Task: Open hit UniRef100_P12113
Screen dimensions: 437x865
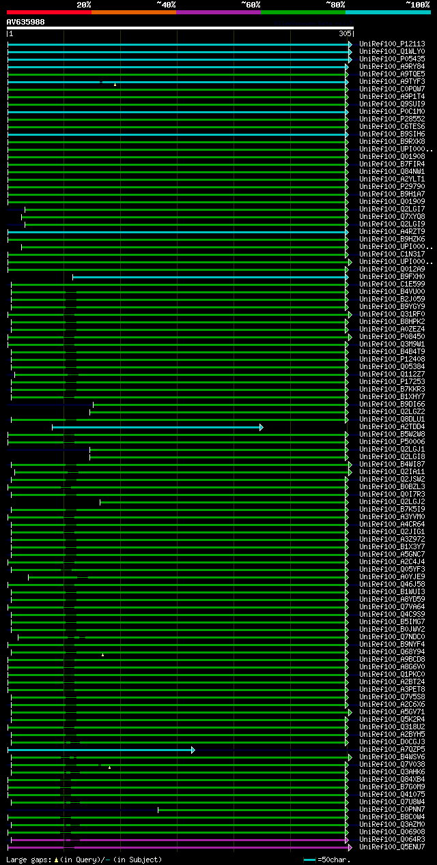Action: (392, 44)
